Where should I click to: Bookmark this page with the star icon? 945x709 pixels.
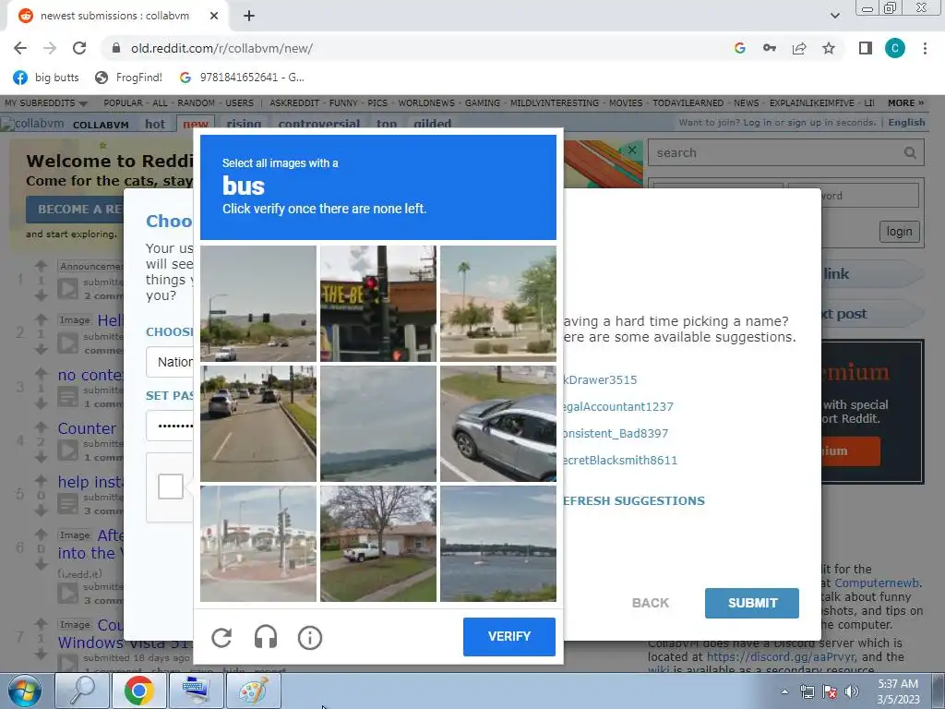click(x=829, y=48)
